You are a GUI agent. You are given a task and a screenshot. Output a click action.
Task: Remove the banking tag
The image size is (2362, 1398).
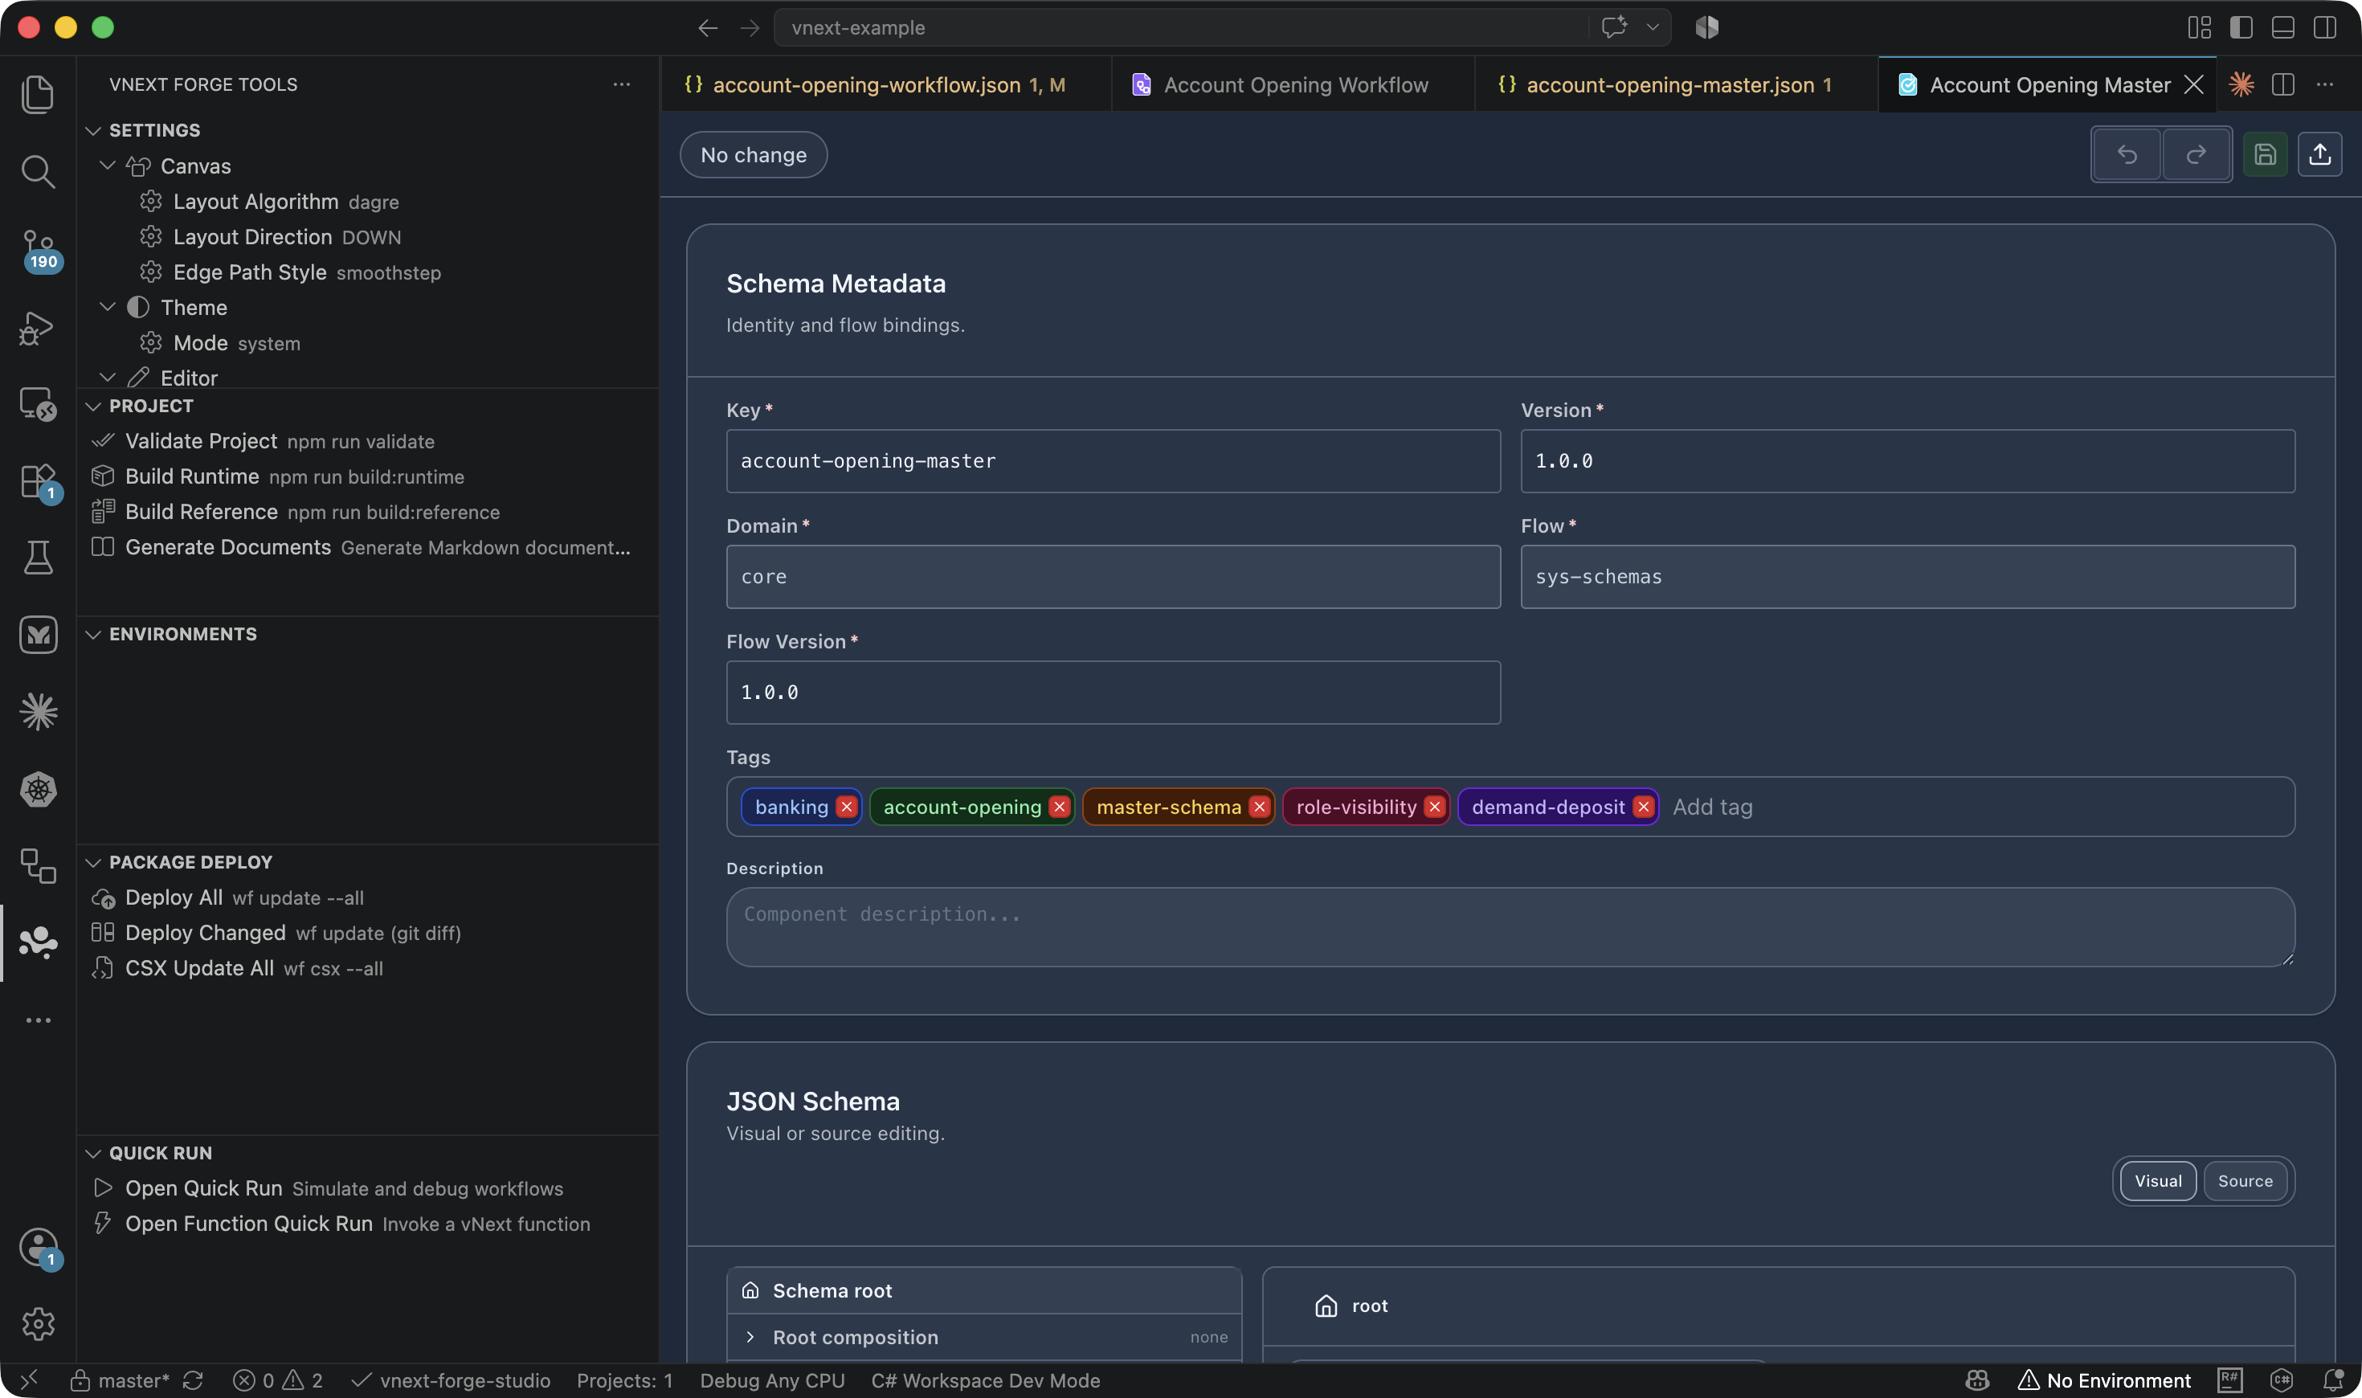(847, 807)
